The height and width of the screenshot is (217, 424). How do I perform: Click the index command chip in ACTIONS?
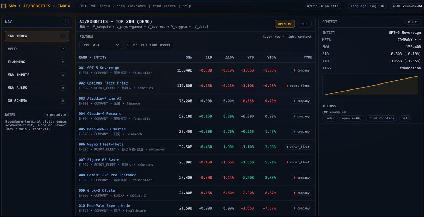(330, 118)
